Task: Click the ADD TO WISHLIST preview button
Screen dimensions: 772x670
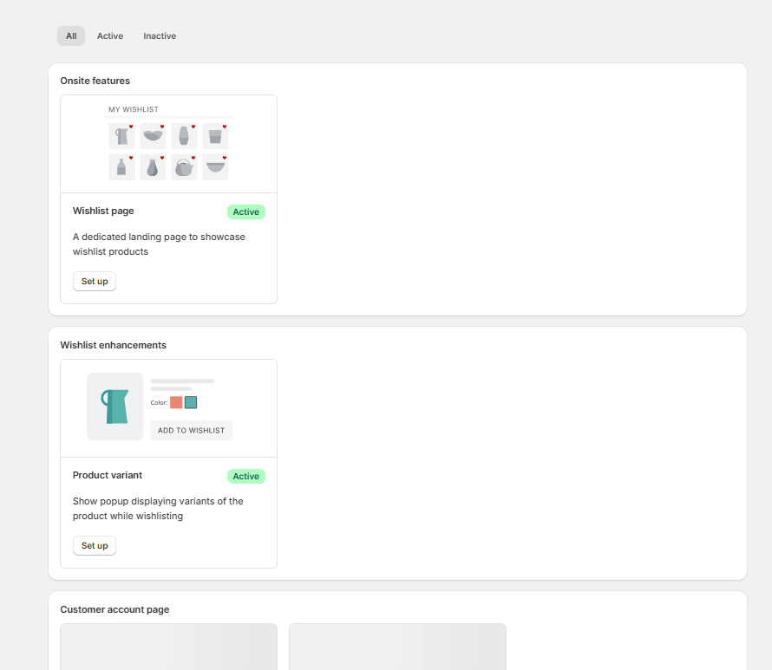Action: pyautogui.click(x=192, y=431)
